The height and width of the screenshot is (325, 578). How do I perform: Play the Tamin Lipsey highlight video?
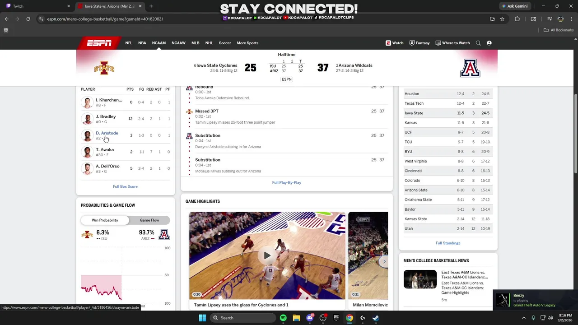coord(267,255)
